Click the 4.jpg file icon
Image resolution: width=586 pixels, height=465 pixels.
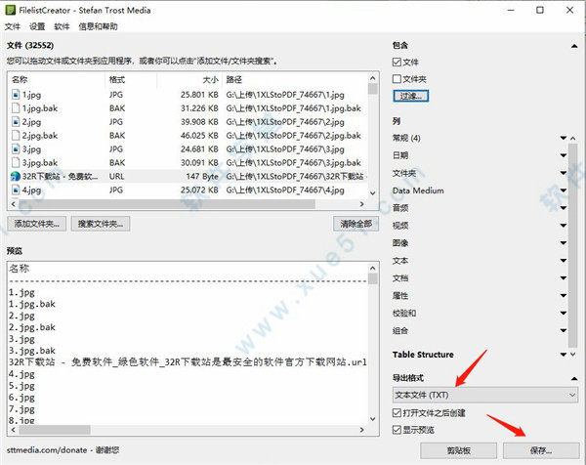click(15, 190)
